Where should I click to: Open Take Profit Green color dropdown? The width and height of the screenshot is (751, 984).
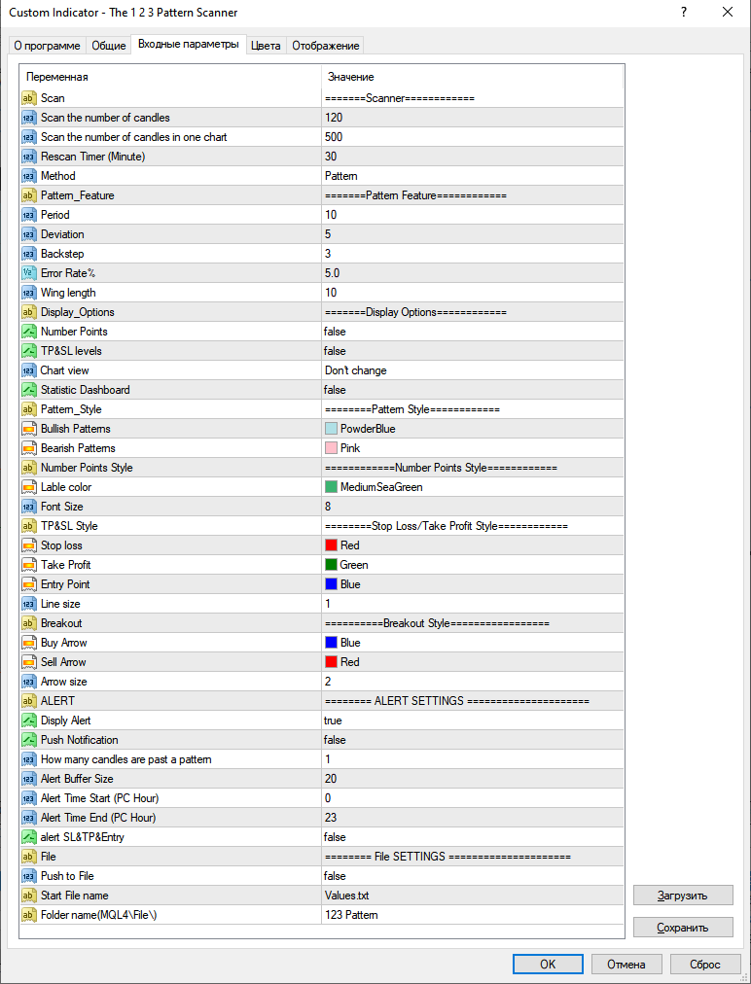pos(472,565)
